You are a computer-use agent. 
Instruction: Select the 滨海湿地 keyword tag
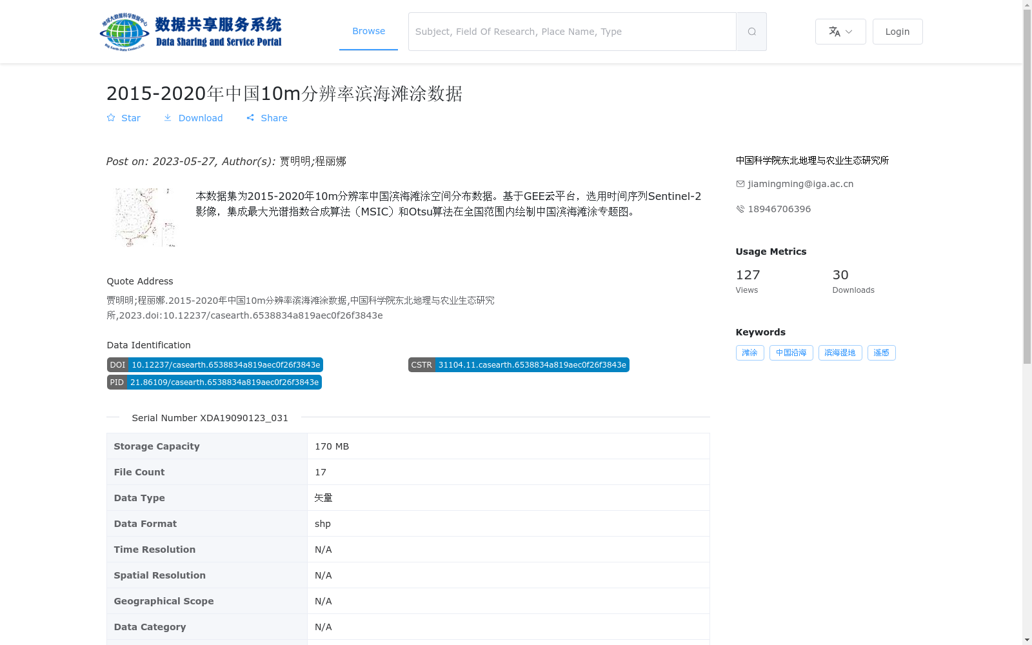click(840, 353)
